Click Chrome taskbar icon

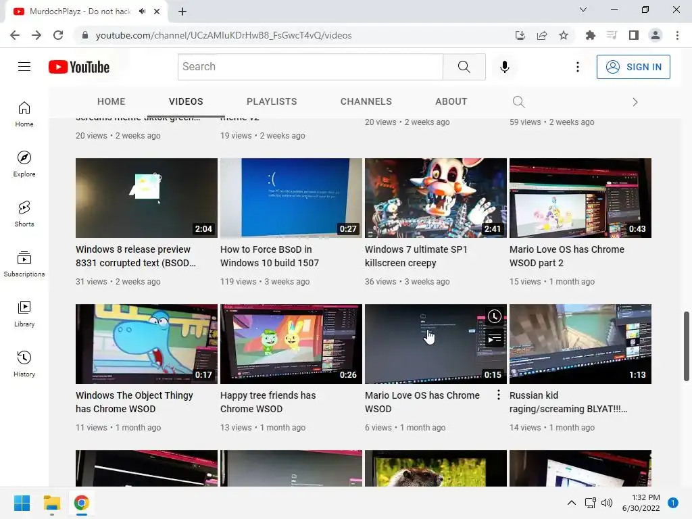coord(82,503)
